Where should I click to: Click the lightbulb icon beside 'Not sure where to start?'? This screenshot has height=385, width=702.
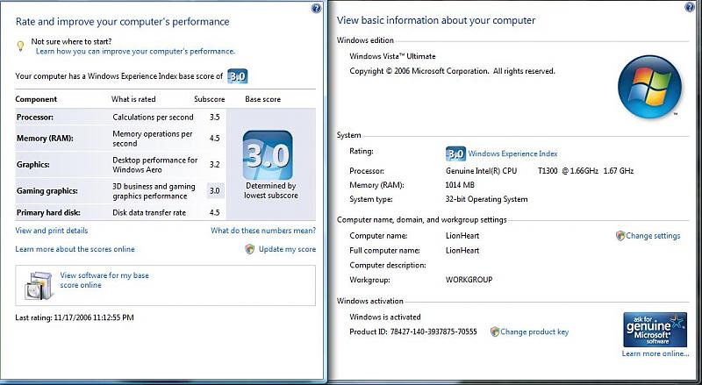(x=21, y=46)
